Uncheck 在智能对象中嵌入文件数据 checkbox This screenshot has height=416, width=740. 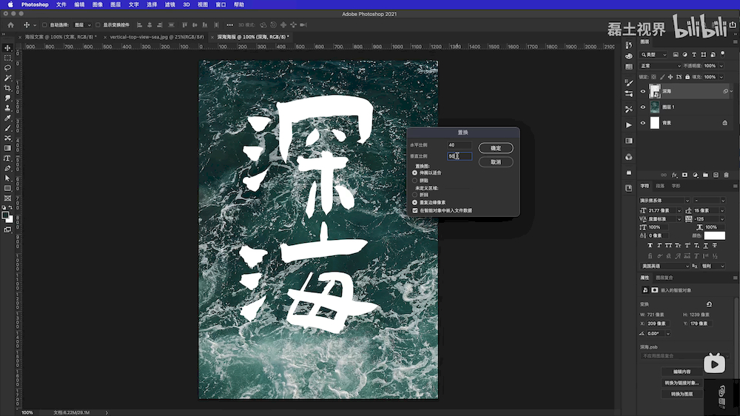(414, 210)
